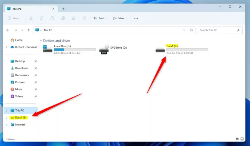Refresh the This PC view
Viewport: 250px width, 146px height.
click(191, 30)
